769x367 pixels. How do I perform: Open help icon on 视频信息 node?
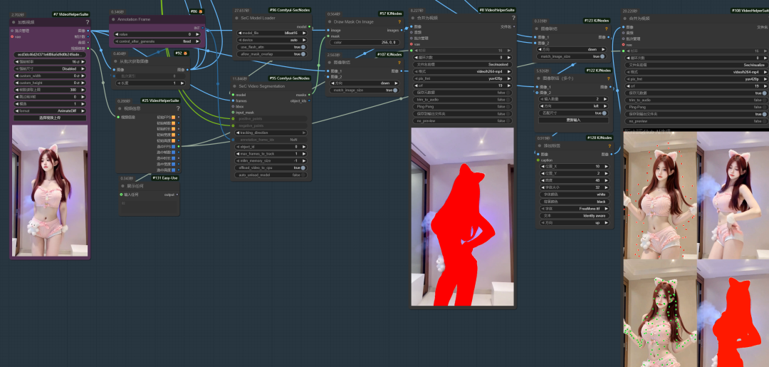point(177,108)
